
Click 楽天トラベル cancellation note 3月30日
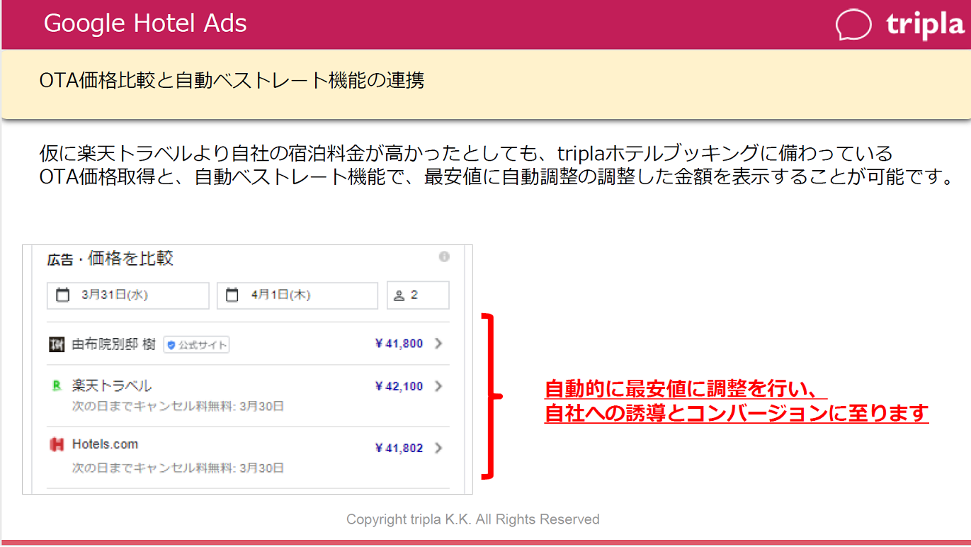pyautogui.click(x=178, y=407)
